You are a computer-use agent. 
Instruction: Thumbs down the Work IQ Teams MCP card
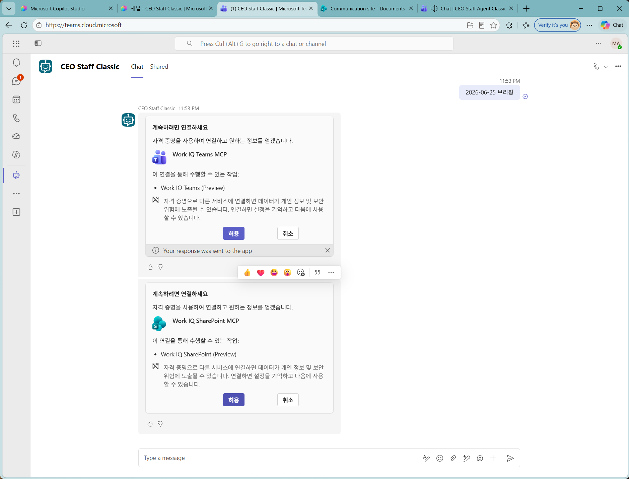click(160, 267)
